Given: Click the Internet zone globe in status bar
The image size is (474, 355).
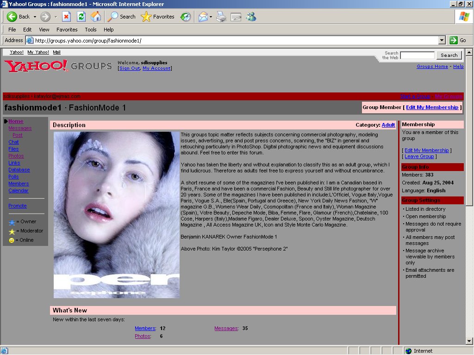Looking at the screenshot, I should tap(408, 351).
